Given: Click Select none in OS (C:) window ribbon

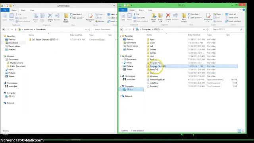Looking at the screenshot, I should pyautogui.click(x=232, y=17).
